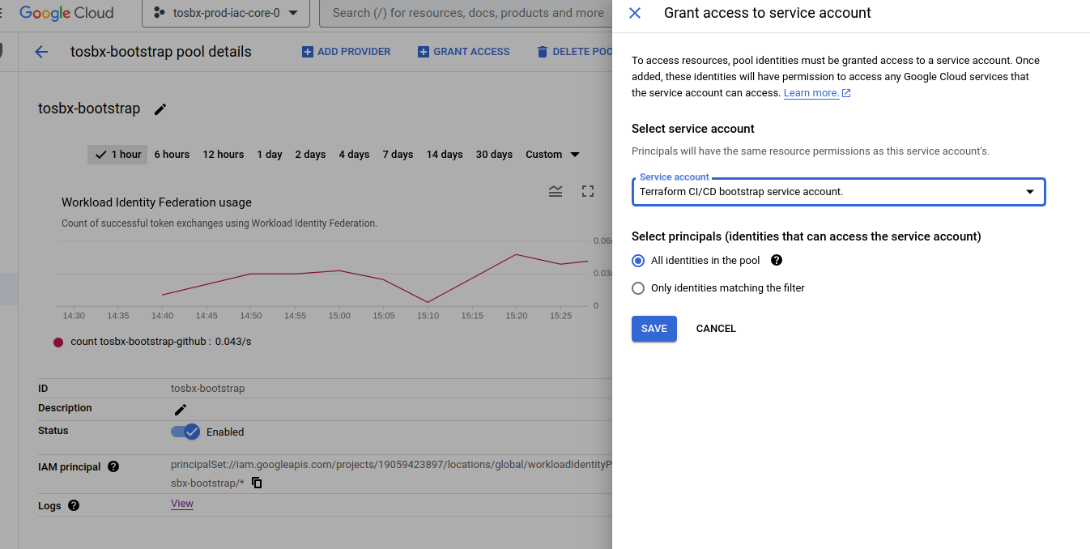Open the tosbx-prod-iac-core-0 project selector
This screenshot has width=1090, height=549.
(x=225, y=13)
